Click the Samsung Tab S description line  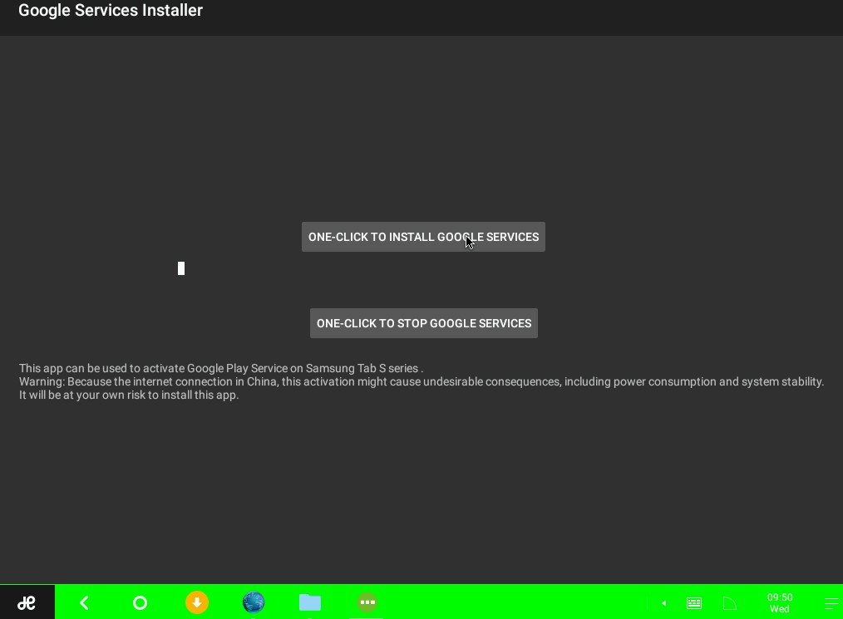[x=221, y=368]
